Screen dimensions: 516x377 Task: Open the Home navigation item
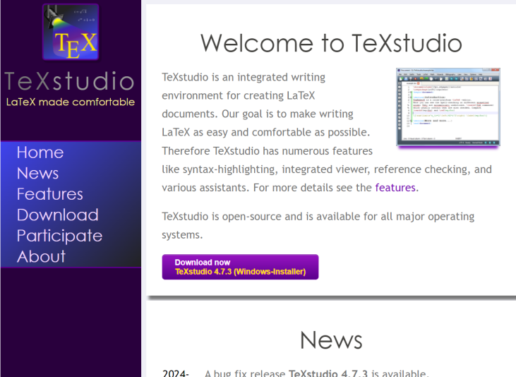pos(40,152)
